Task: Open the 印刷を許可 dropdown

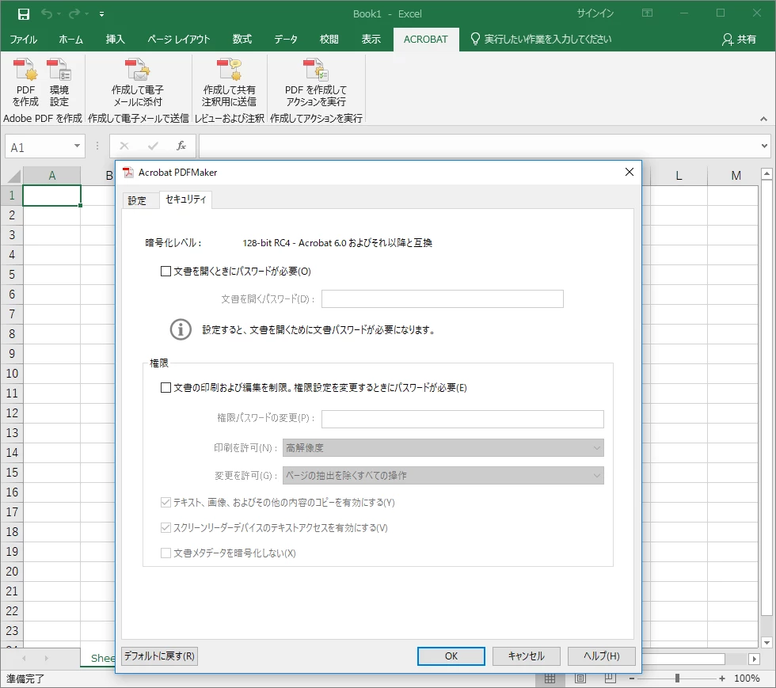Action: [443, 448]
